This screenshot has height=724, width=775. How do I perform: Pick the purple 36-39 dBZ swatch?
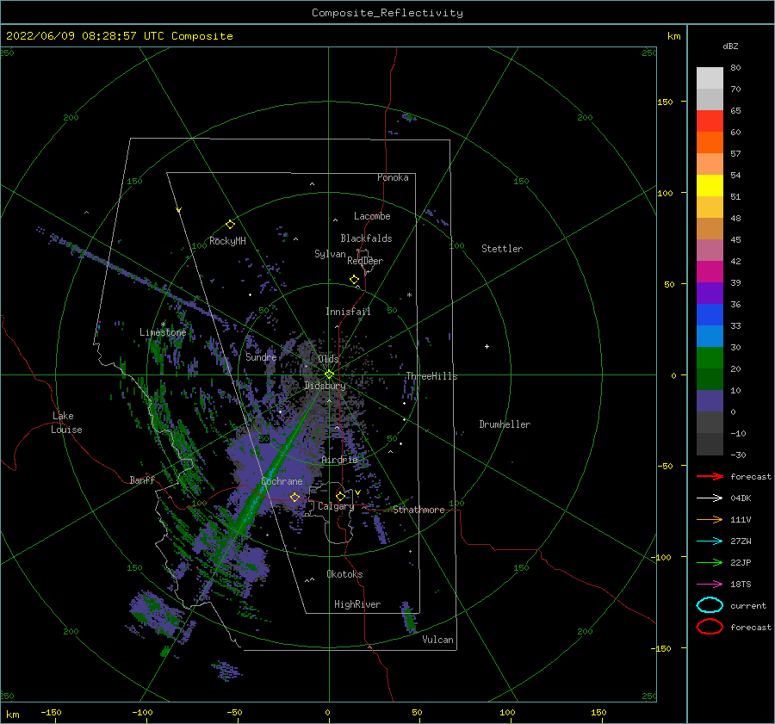click(x=710, y=294)
